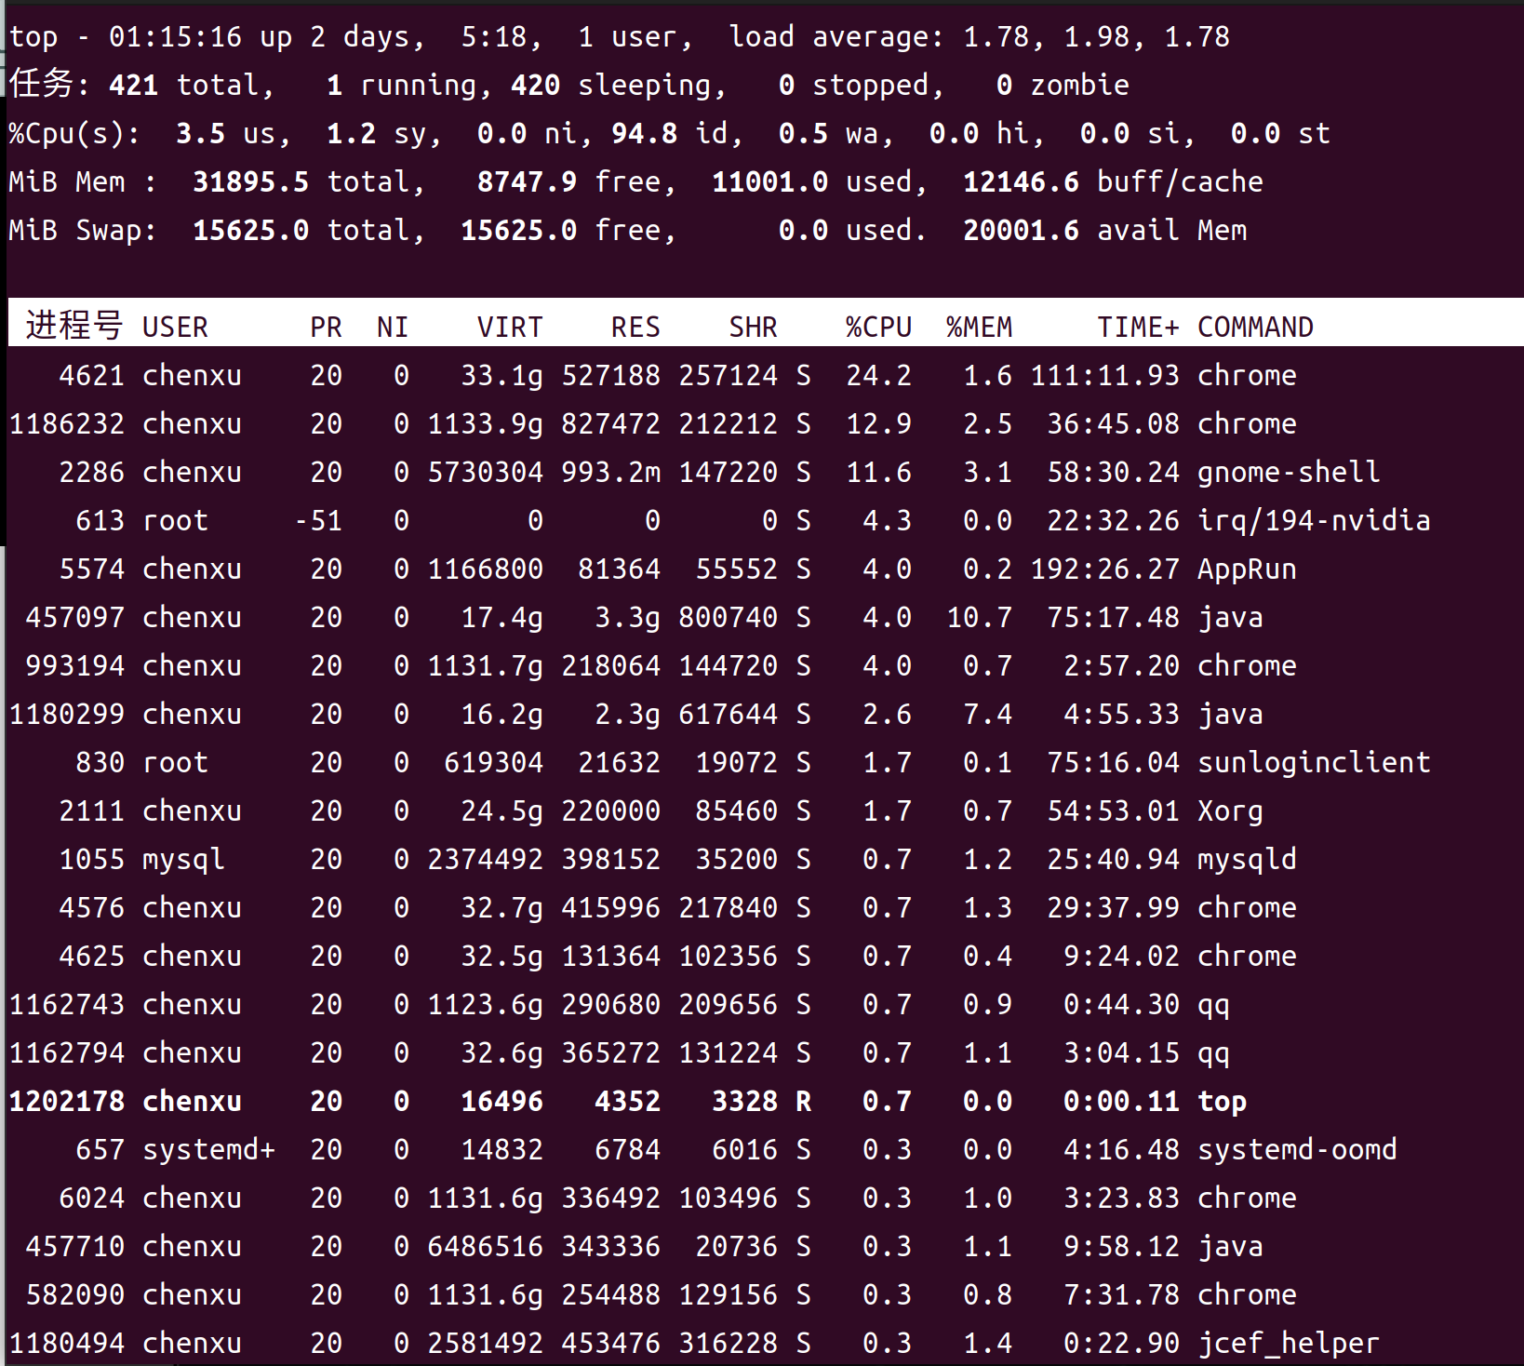Click the 10.7 memory percentage value
Screen dimensions: 1524x1366
979,617
